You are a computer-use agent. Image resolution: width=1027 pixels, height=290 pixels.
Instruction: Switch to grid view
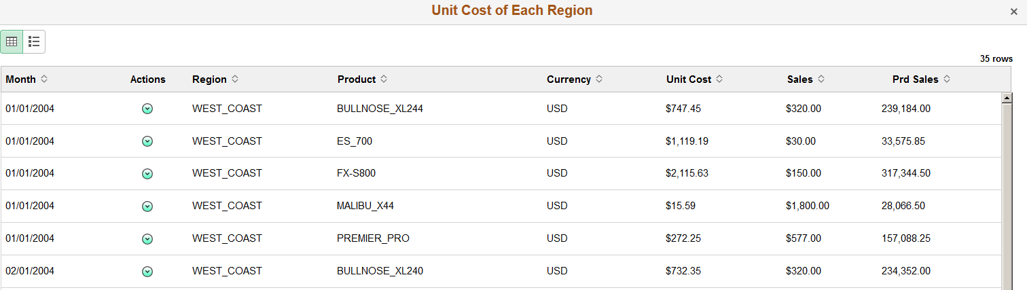click(12, 41)
